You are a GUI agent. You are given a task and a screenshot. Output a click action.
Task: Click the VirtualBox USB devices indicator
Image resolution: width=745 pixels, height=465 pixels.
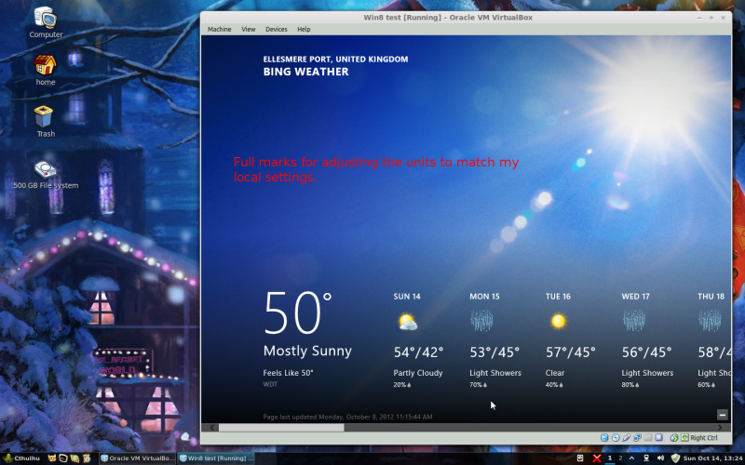point(627,437)
